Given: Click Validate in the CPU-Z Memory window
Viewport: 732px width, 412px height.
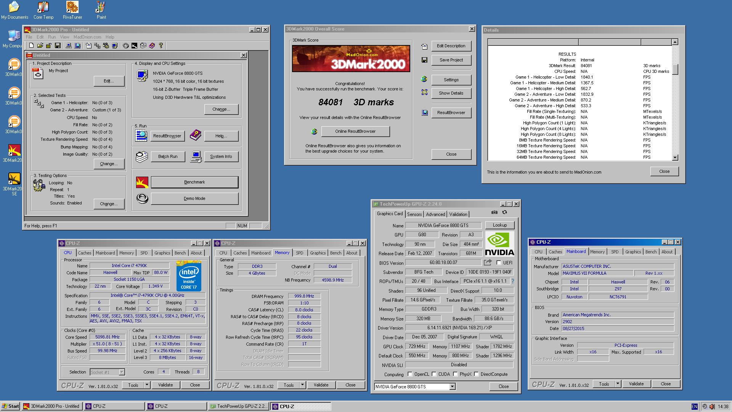Looking at the screenshot, I should pos(321,385).
